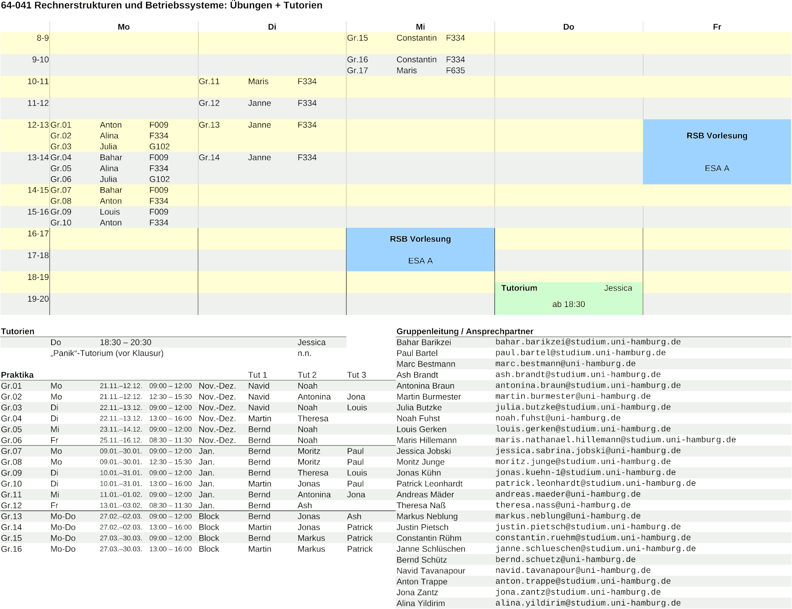792x609 pixels.
Task: Open email constantin.ruehm@studium.uni-hamburg.de
Action: tap(593, 538)
